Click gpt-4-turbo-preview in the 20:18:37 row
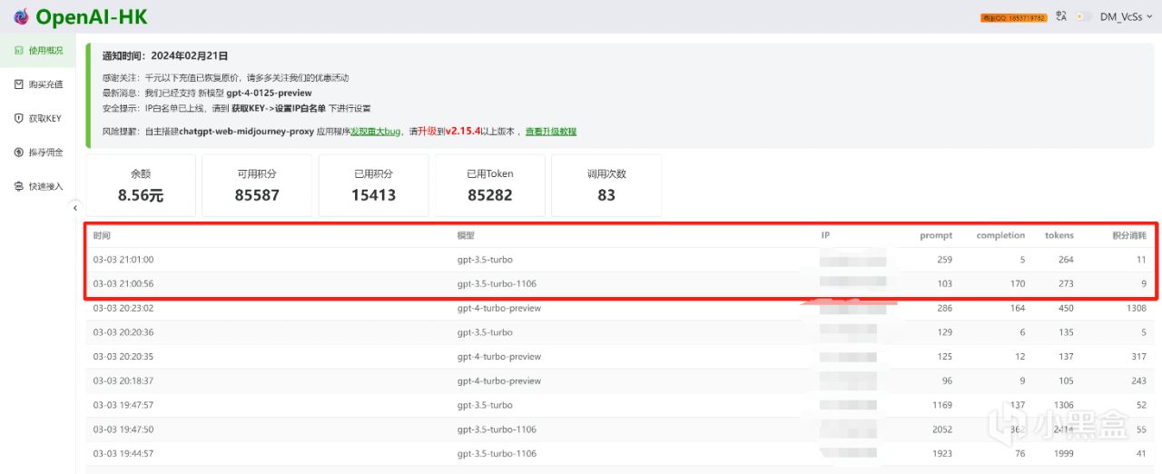This screenshot has height=474, width=1162. click(x=499, y=380)
